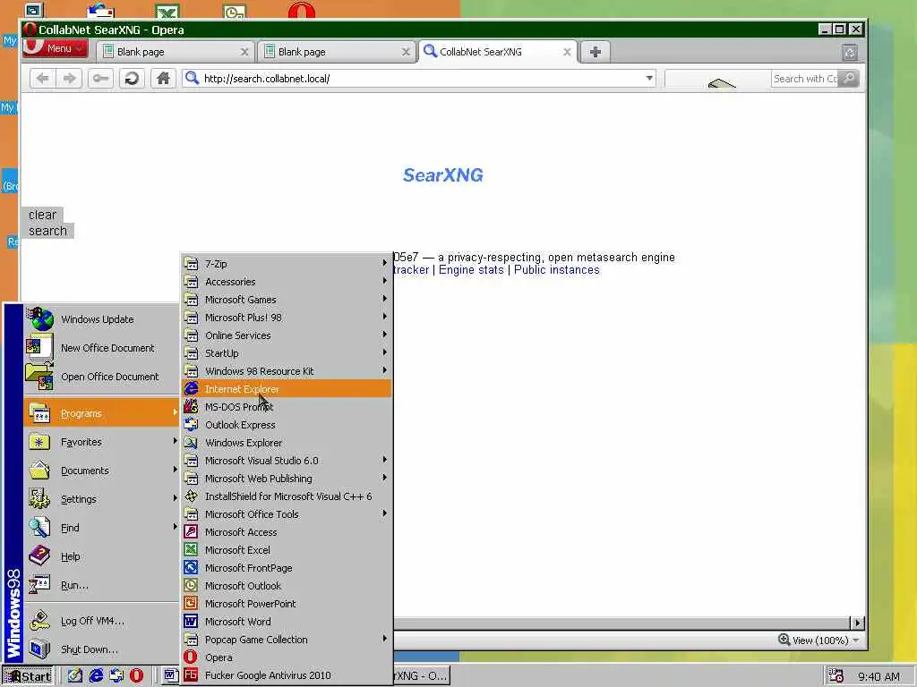Open Outlook Express from Programs

click(287, 425)
